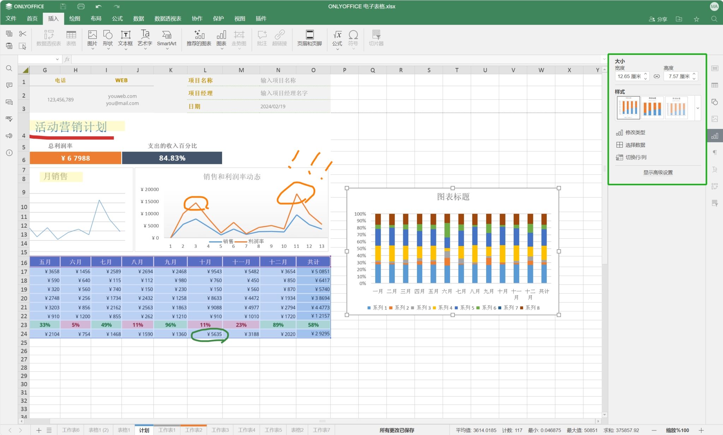Screen dimensions: 723x435
Task: Click the Print icon in the title bar
Action: pos(81,6)
